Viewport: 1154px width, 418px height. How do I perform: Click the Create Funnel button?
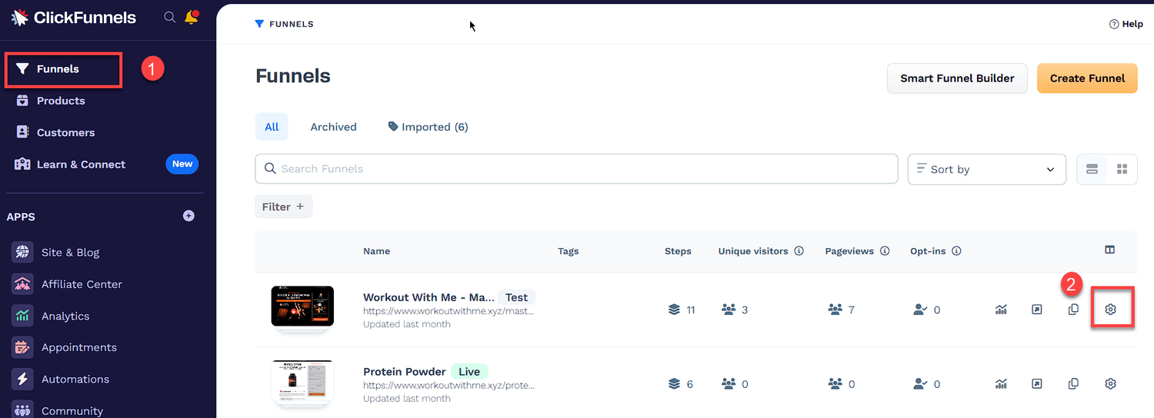[1087, 78]
